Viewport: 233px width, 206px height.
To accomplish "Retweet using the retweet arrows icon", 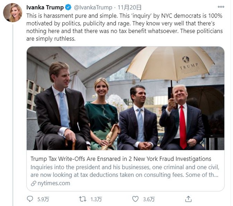I will point(83,198).
